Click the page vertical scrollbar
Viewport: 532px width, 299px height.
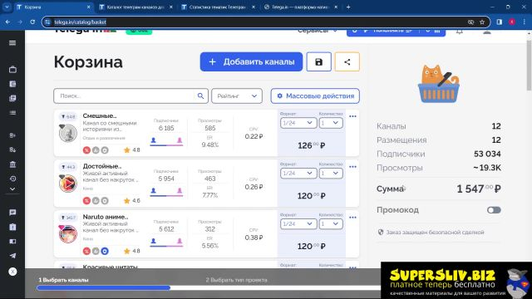coord(529,65)
